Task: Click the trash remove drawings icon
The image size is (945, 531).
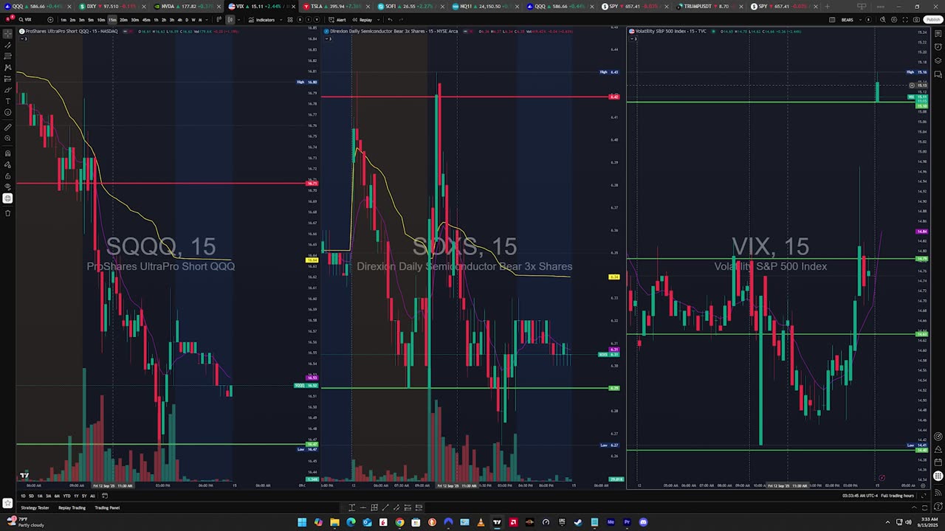Action: click(8, 213)
